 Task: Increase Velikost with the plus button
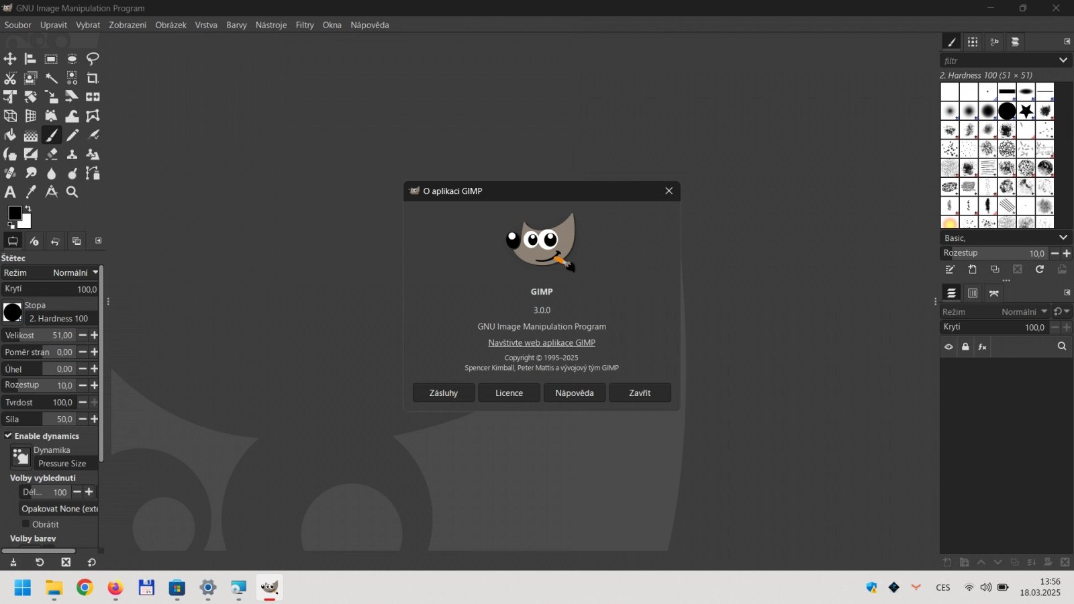click(x=95, y=335)
